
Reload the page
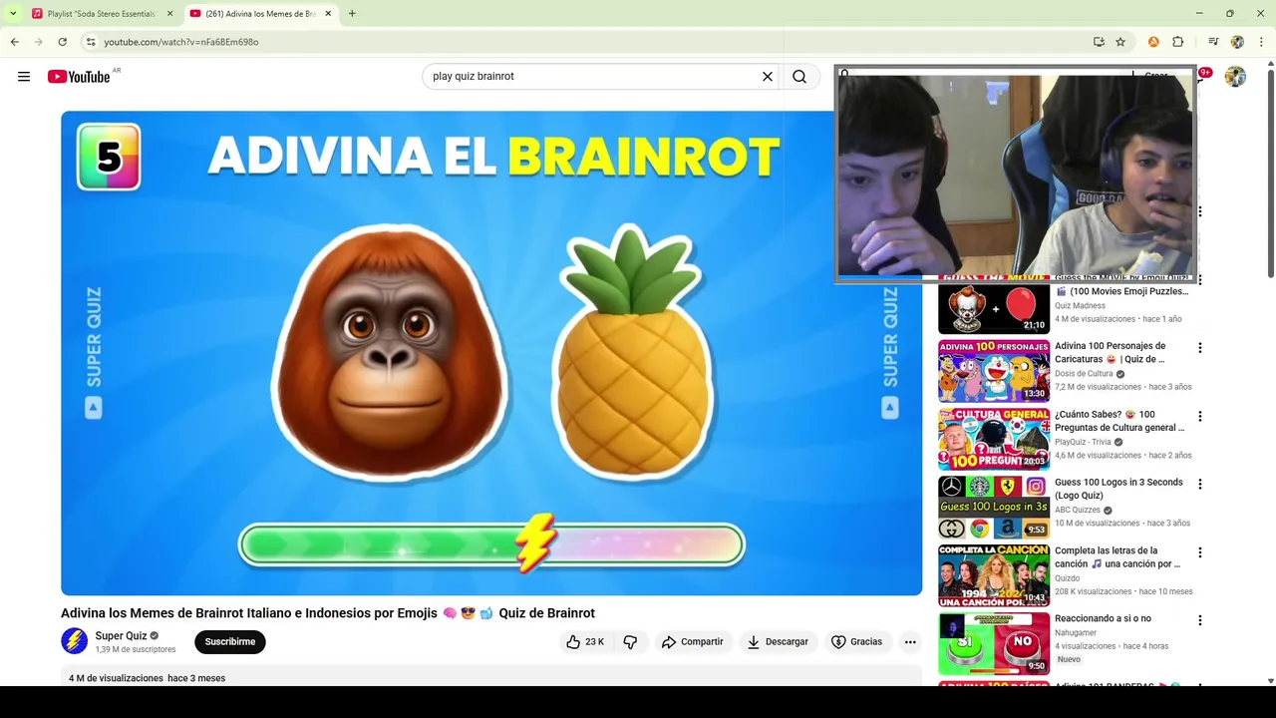[62, 42]
